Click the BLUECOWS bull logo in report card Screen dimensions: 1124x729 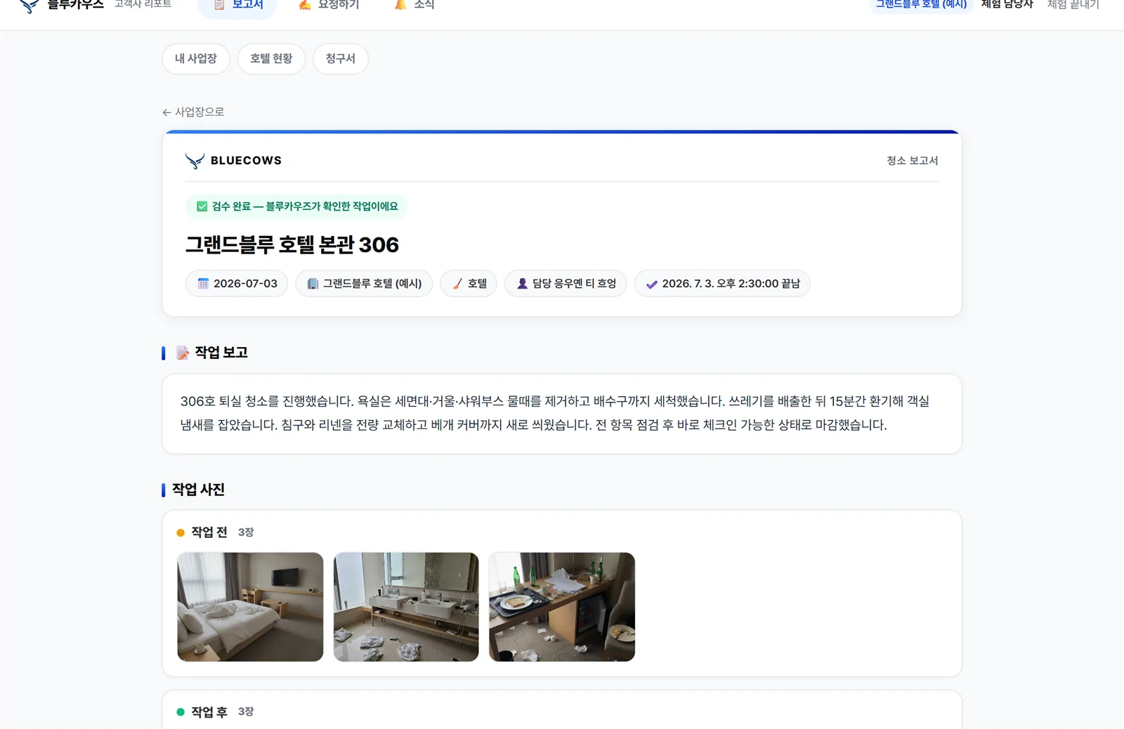(x=195, y=161)
